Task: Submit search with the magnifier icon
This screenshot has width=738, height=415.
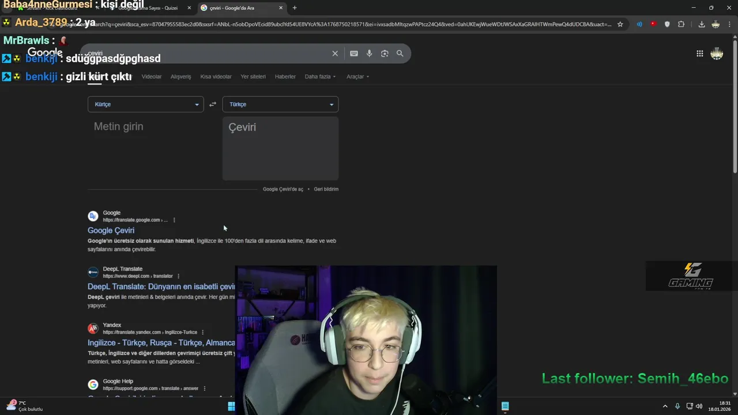Action: click(400, 54)
